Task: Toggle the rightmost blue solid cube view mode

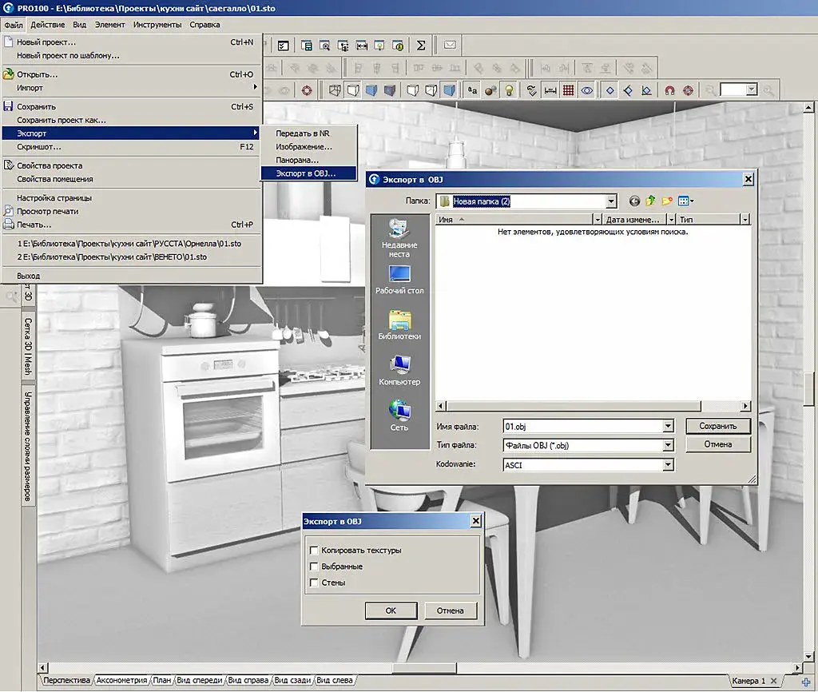Action: click(449, 90)
